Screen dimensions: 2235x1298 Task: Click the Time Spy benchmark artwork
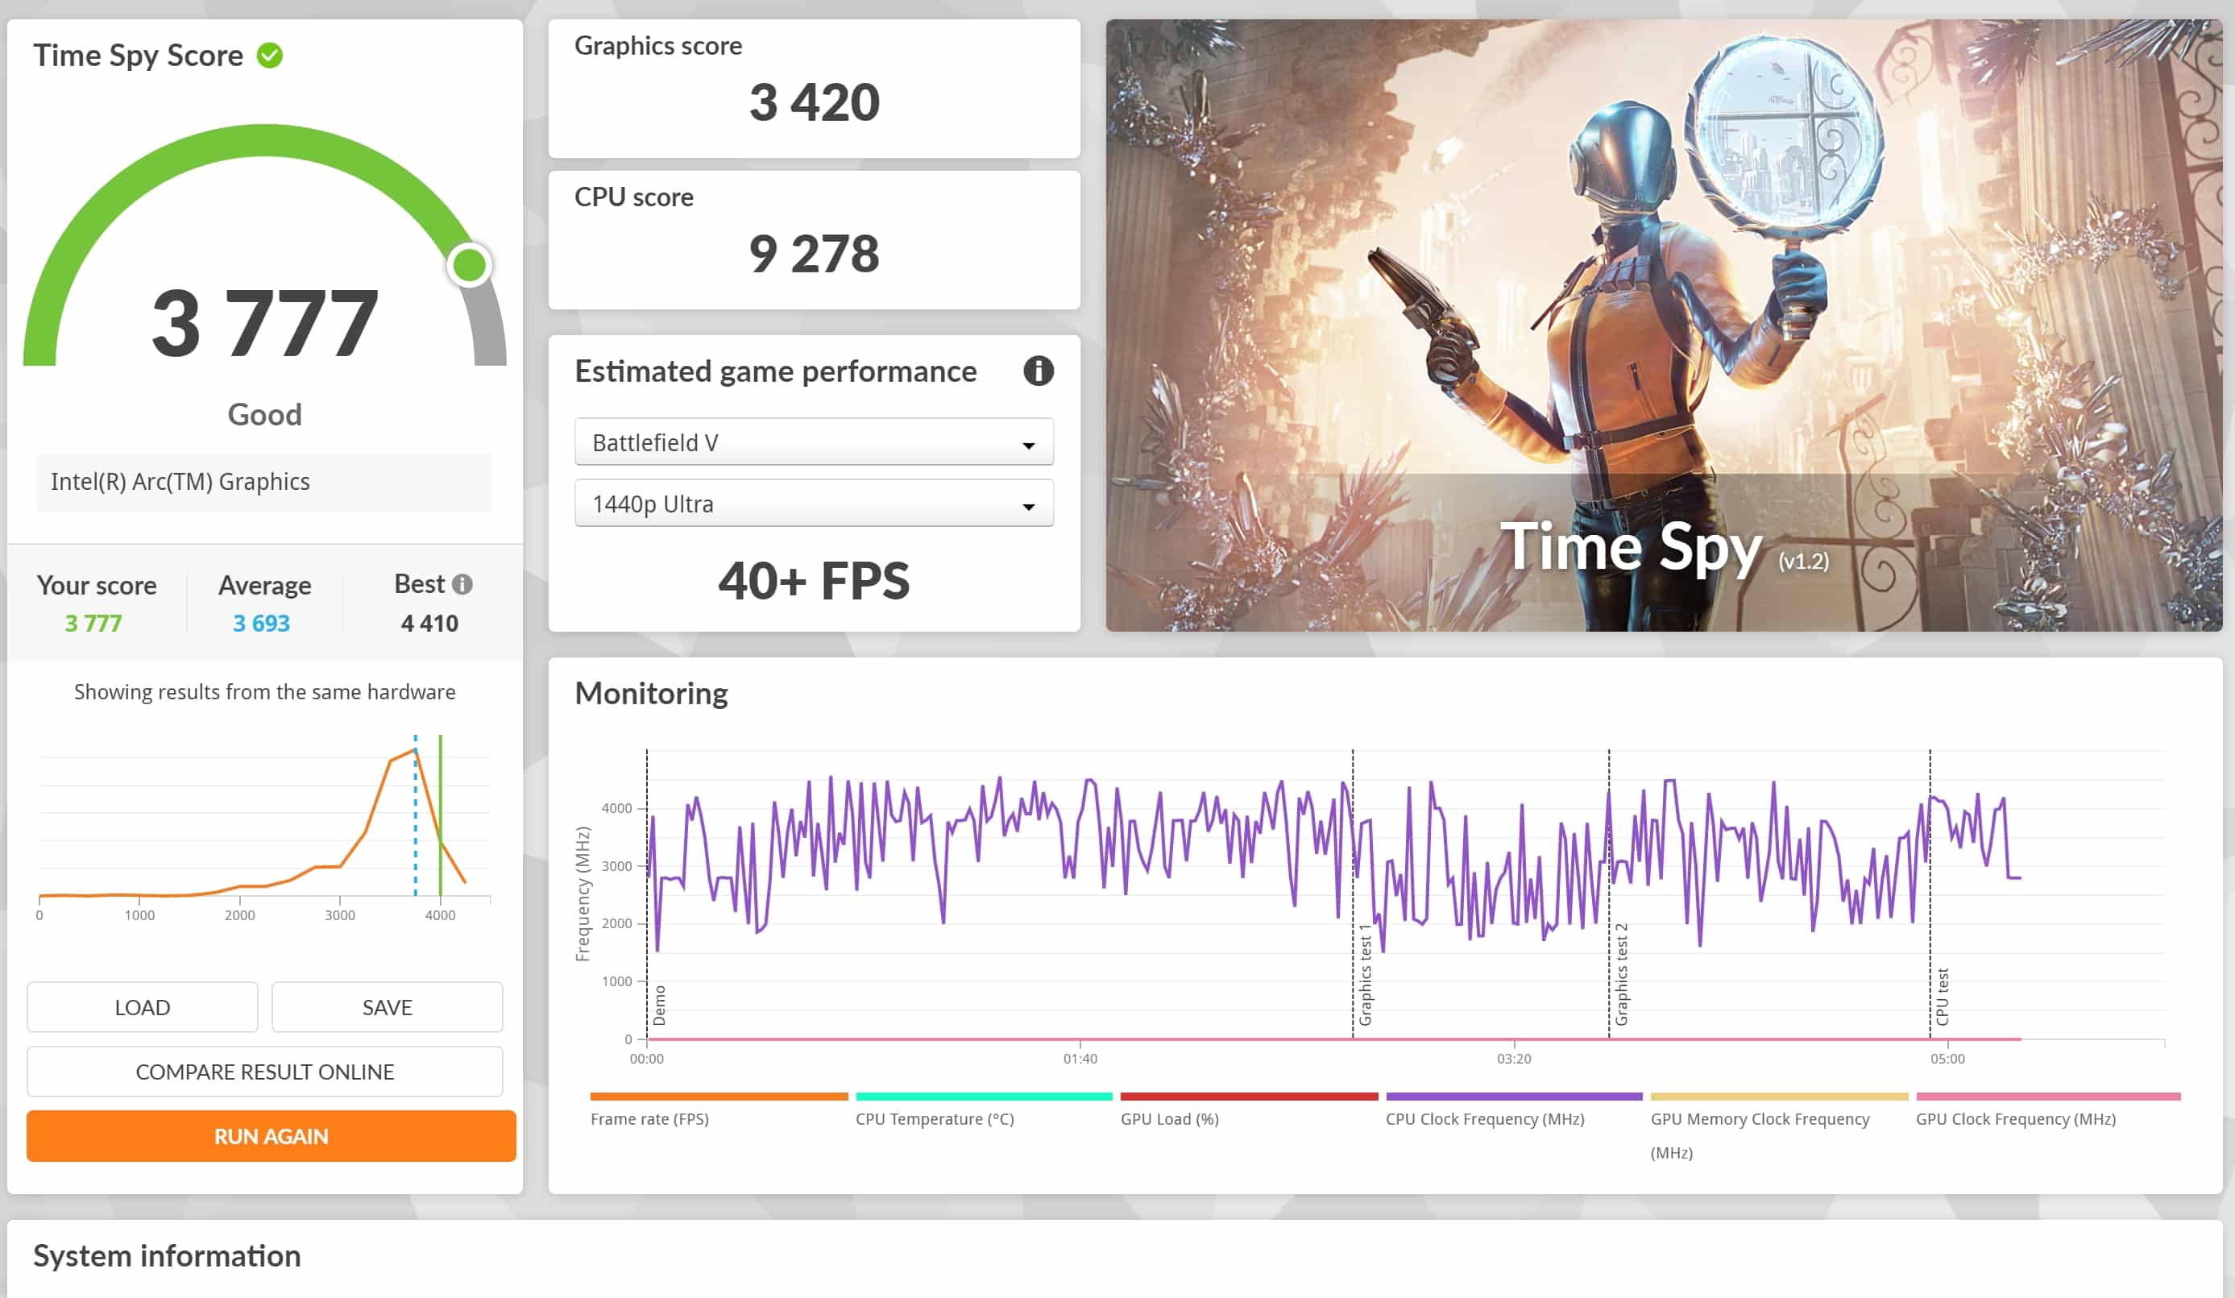(1663, 325)
